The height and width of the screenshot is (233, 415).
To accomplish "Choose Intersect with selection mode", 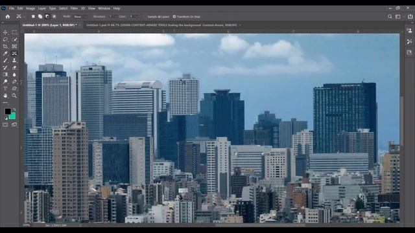I will pos(54,17).
